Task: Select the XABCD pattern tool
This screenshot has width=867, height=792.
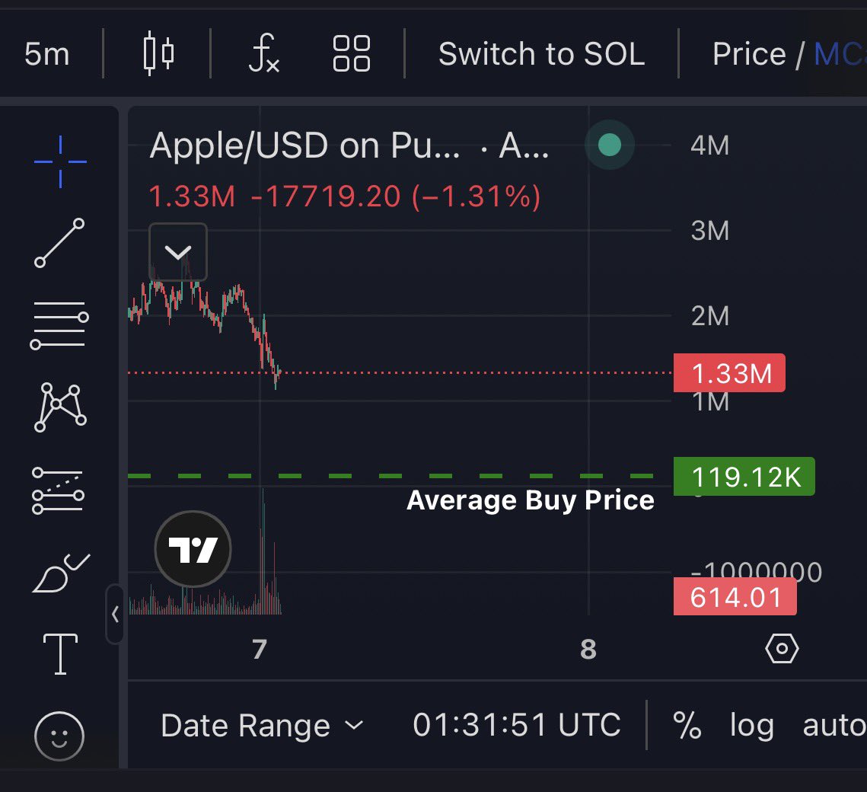Action: coord(59,407)
